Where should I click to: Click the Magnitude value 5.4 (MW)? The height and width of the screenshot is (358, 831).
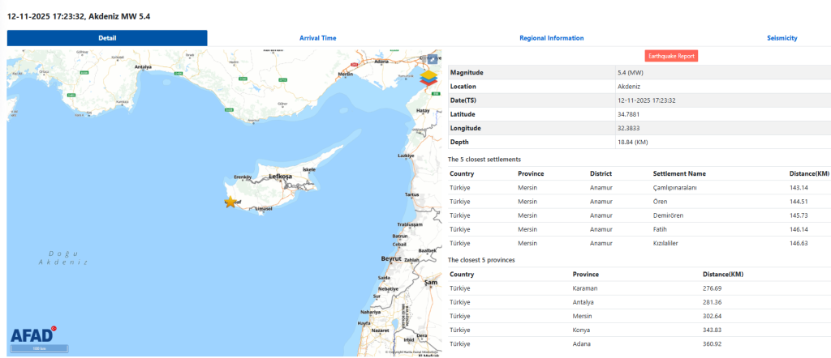pos(630,72)
